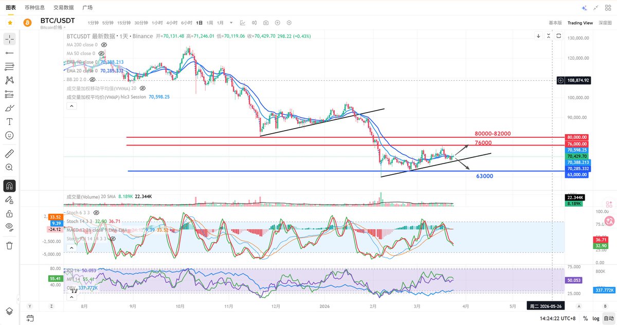Click the down arrow pane control

coord(538,36)
